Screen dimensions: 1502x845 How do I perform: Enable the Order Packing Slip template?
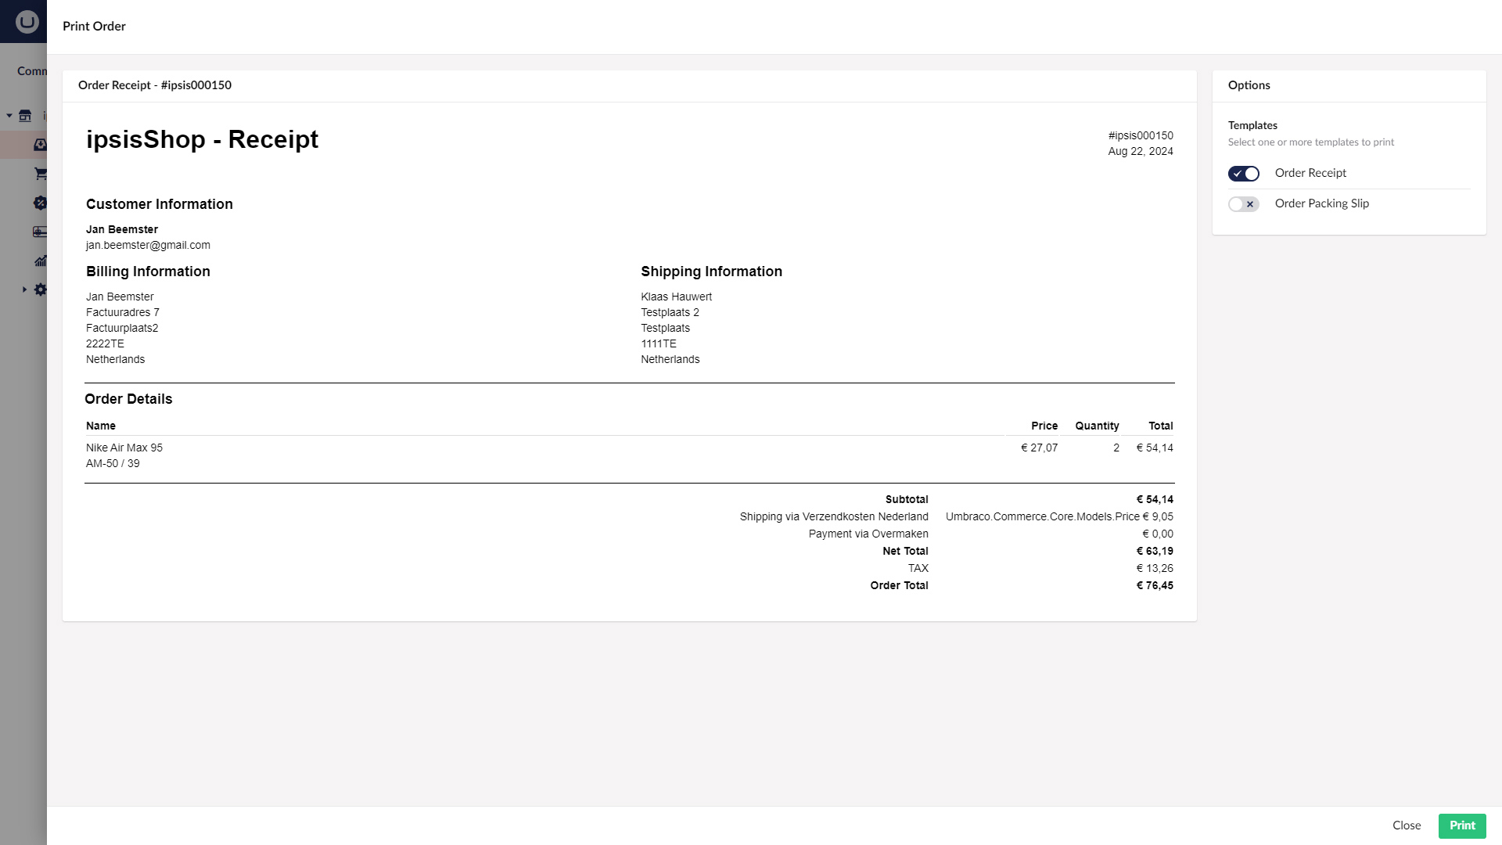[1243, 203]
